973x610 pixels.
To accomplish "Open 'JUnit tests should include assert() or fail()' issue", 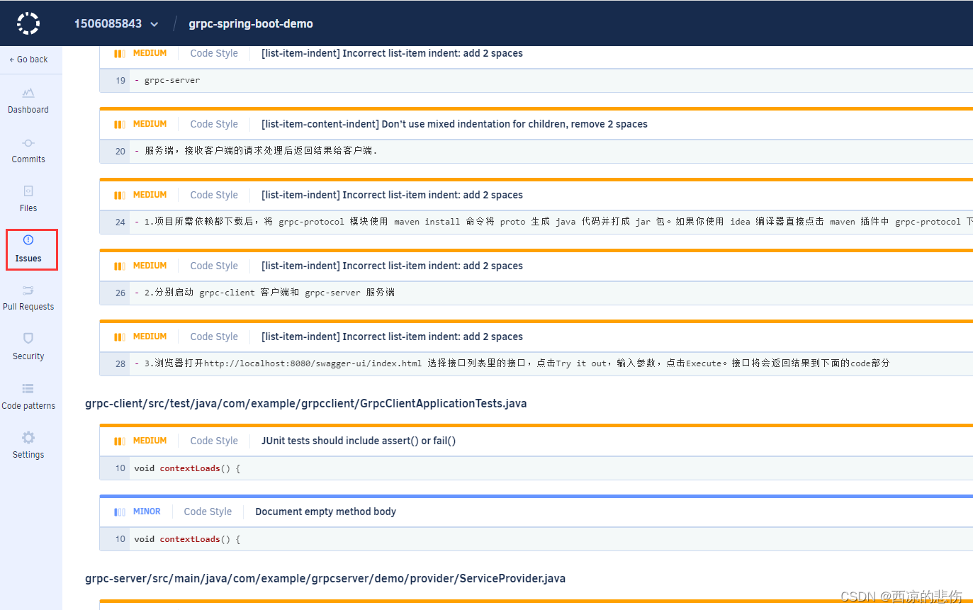I will click(x=359, y=441).
